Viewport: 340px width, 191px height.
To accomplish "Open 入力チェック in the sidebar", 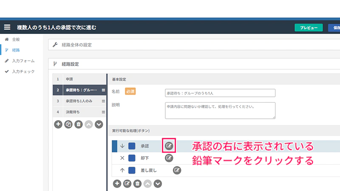I will tap(23, 71).
